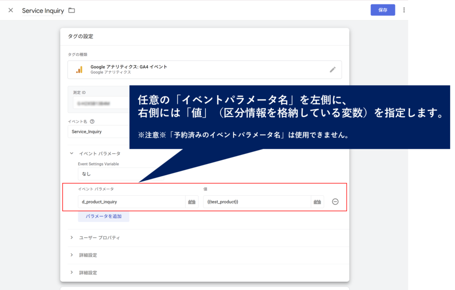
Task: Open variable picker beside {{test_product}} value field
Action: pos(317,202)
